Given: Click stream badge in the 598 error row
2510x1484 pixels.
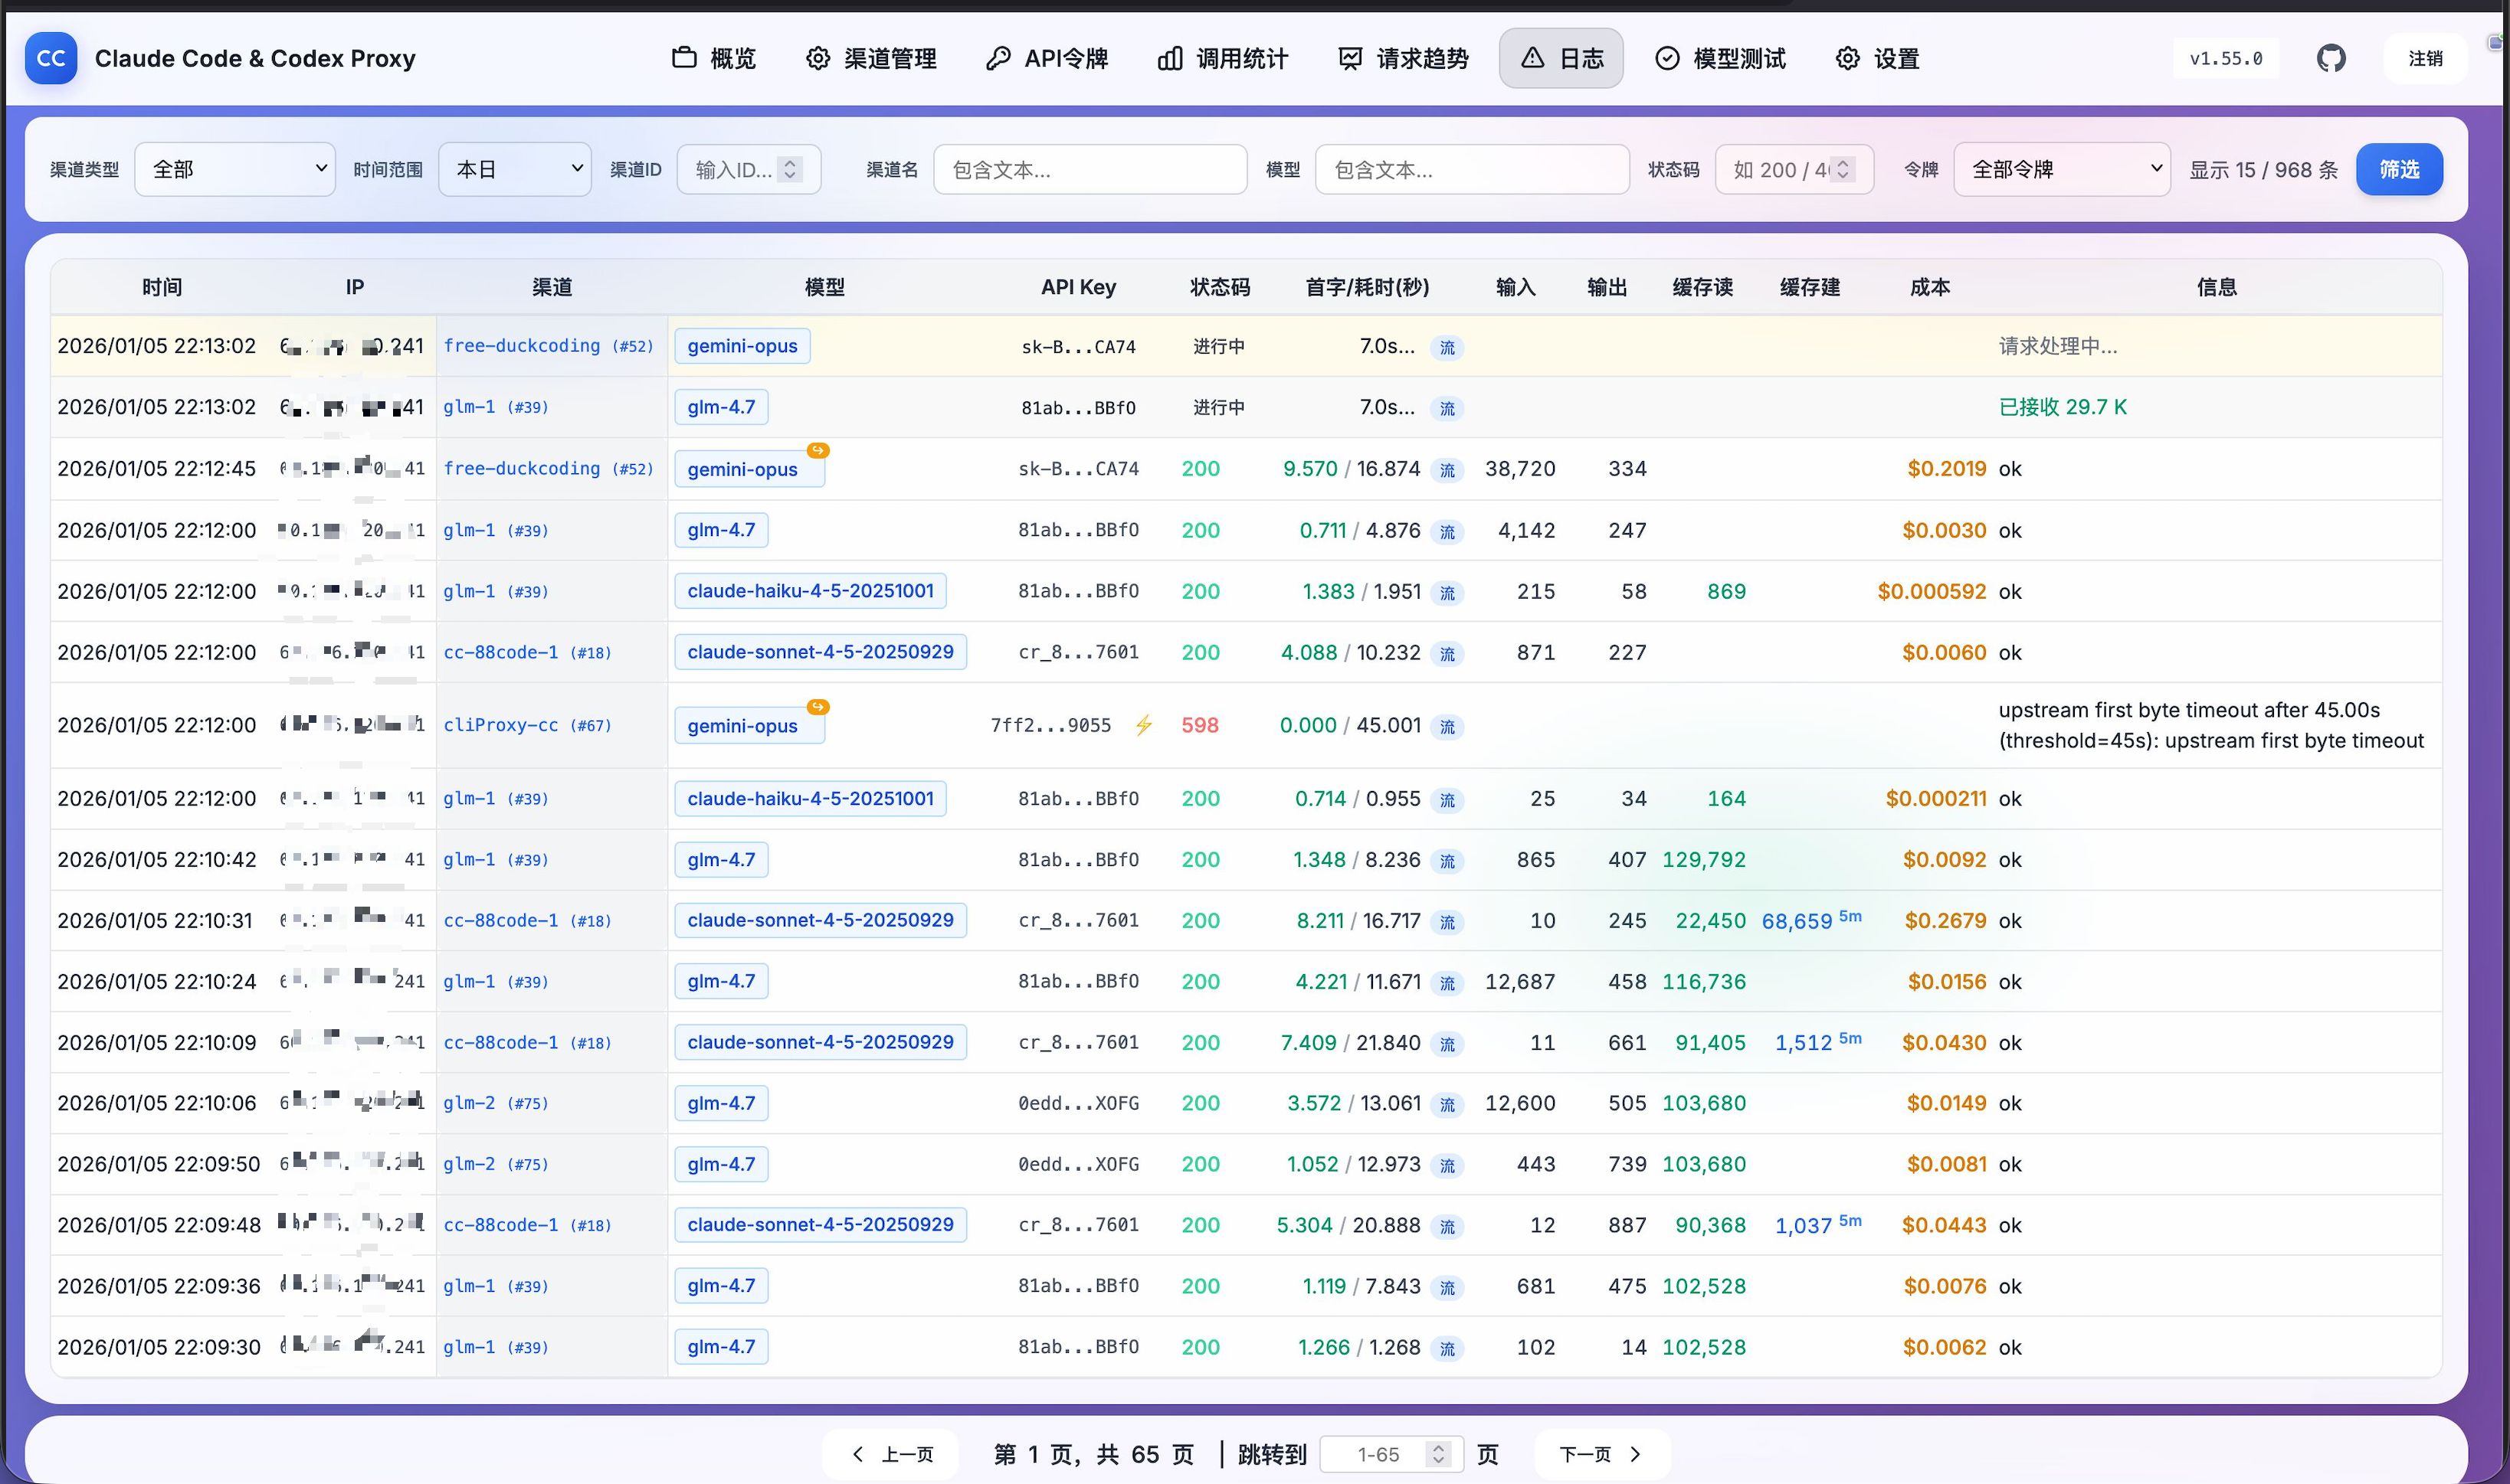Looking at the screenshot, I should click(x=1447, y=727).
